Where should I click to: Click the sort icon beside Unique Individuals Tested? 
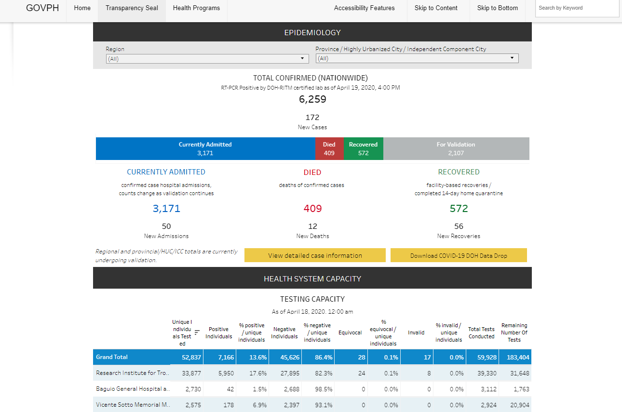[x=197, y=332]
